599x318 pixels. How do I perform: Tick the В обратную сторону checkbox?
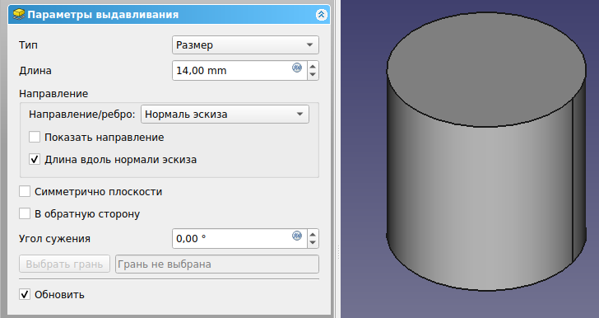click(25, 213)
